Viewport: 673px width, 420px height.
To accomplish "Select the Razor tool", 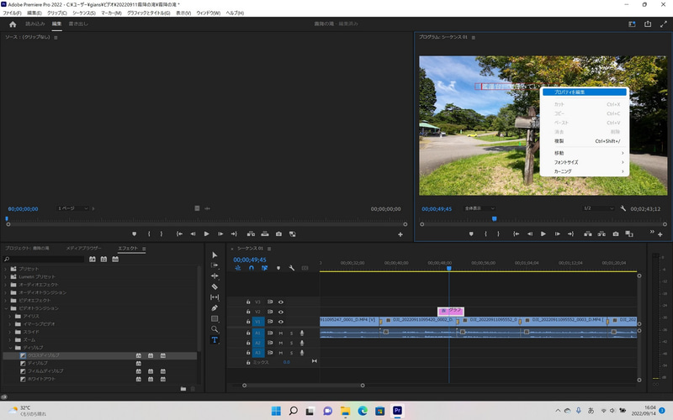I will click(x=215, y=286).
